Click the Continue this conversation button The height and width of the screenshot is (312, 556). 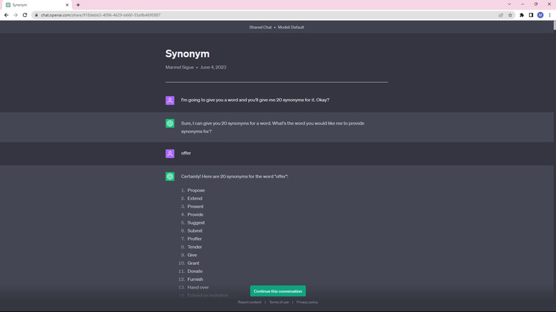tap(278, 291)
